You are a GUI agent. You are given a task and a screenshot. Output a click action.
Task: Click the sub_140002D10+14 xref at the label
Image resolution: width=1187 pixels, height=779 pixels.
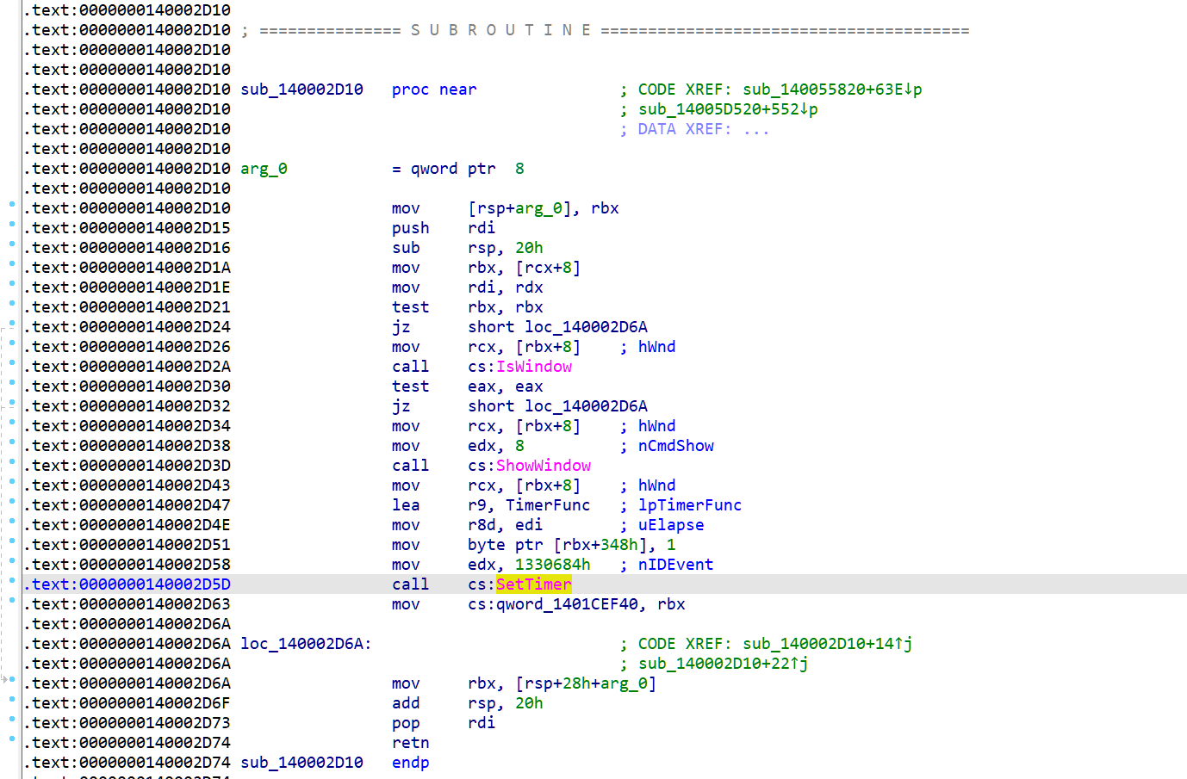coord(827,644)
